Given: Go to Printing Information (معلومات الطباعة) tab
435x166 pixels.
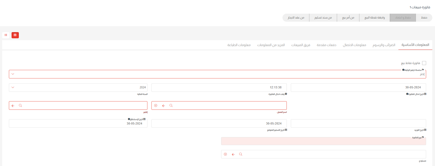Looking at the screenshot, I should pyautogui.click(x=239, y=45).
